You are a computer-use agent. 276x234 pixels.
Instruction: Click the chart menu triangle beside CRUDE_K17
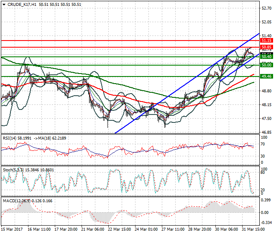tap(4, 5)
